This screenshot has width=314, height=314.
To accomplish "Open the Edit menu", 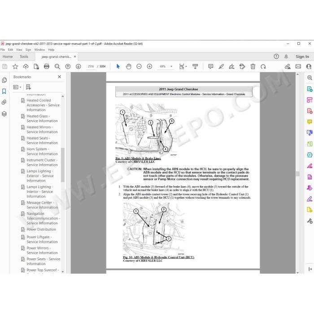I will [x=10, y=50].
